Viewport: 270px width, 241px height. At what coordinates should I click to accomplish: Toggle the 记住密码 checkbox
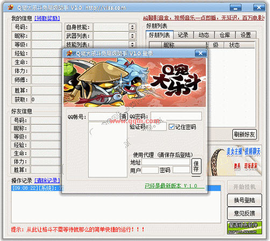click(x=171, y=127)
